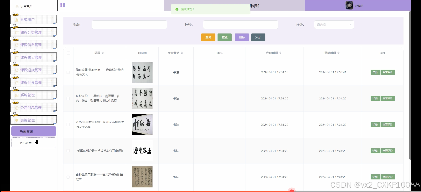Sort table by 文章分类 column arrows
The width and height of the screenshot is (421, 192).
(x=182, y=53)
